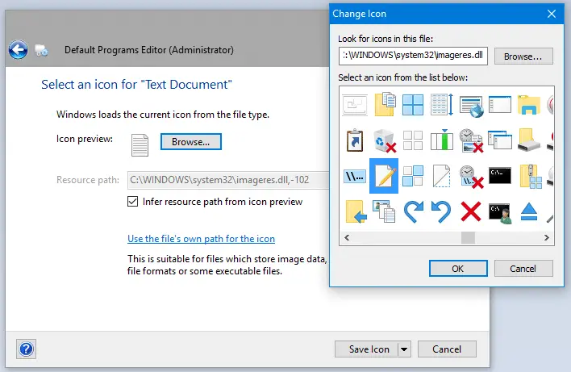Select the large red X icon
The image size is (571, 372).
pos(471,211)
